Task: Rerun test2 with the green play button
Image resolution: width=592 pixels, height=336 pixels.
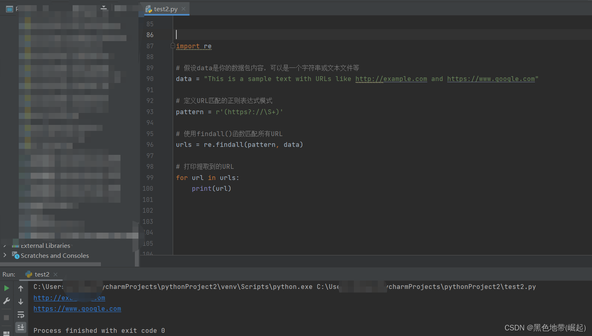Action: [x=6, y=288]
